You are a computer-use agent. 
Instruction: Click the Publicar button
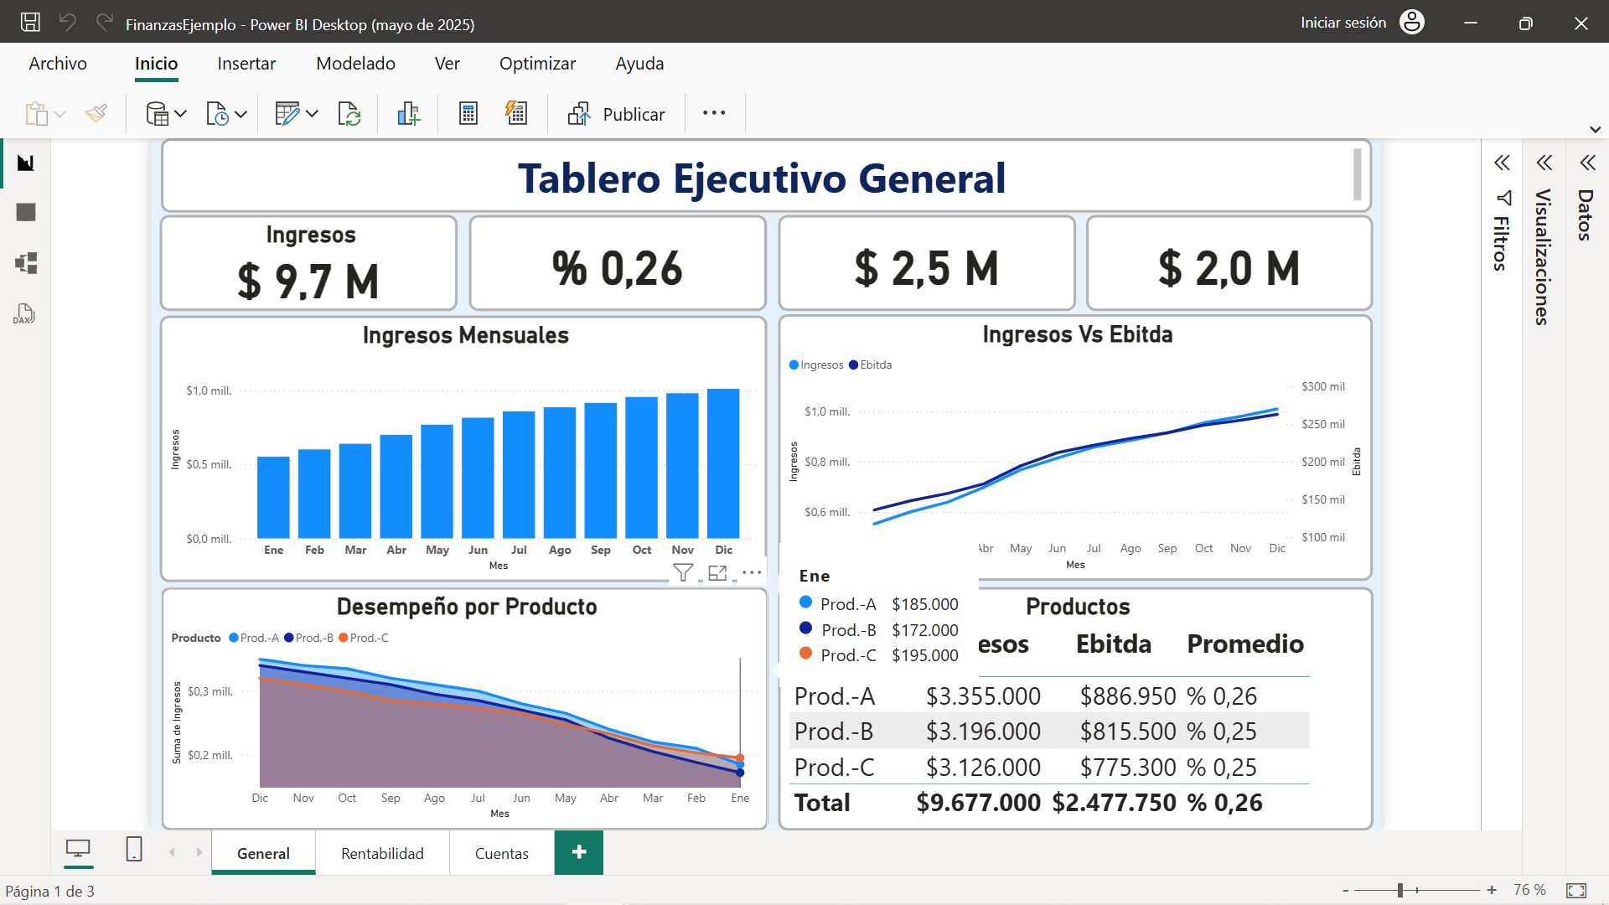point(616,114)
